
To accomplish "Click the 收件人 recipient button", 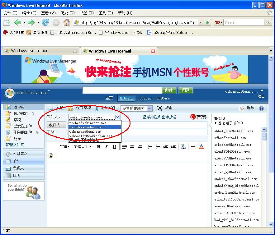I will point(56,125).
